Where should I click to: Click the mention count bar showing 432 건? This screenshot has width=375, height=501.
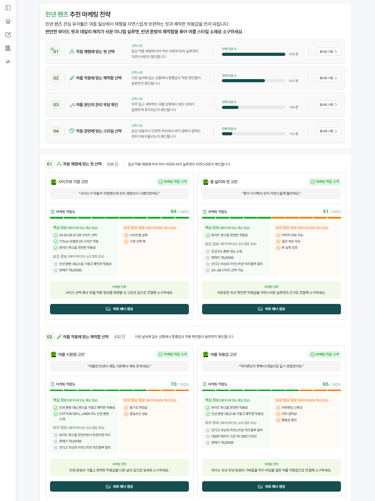point(253,81)
